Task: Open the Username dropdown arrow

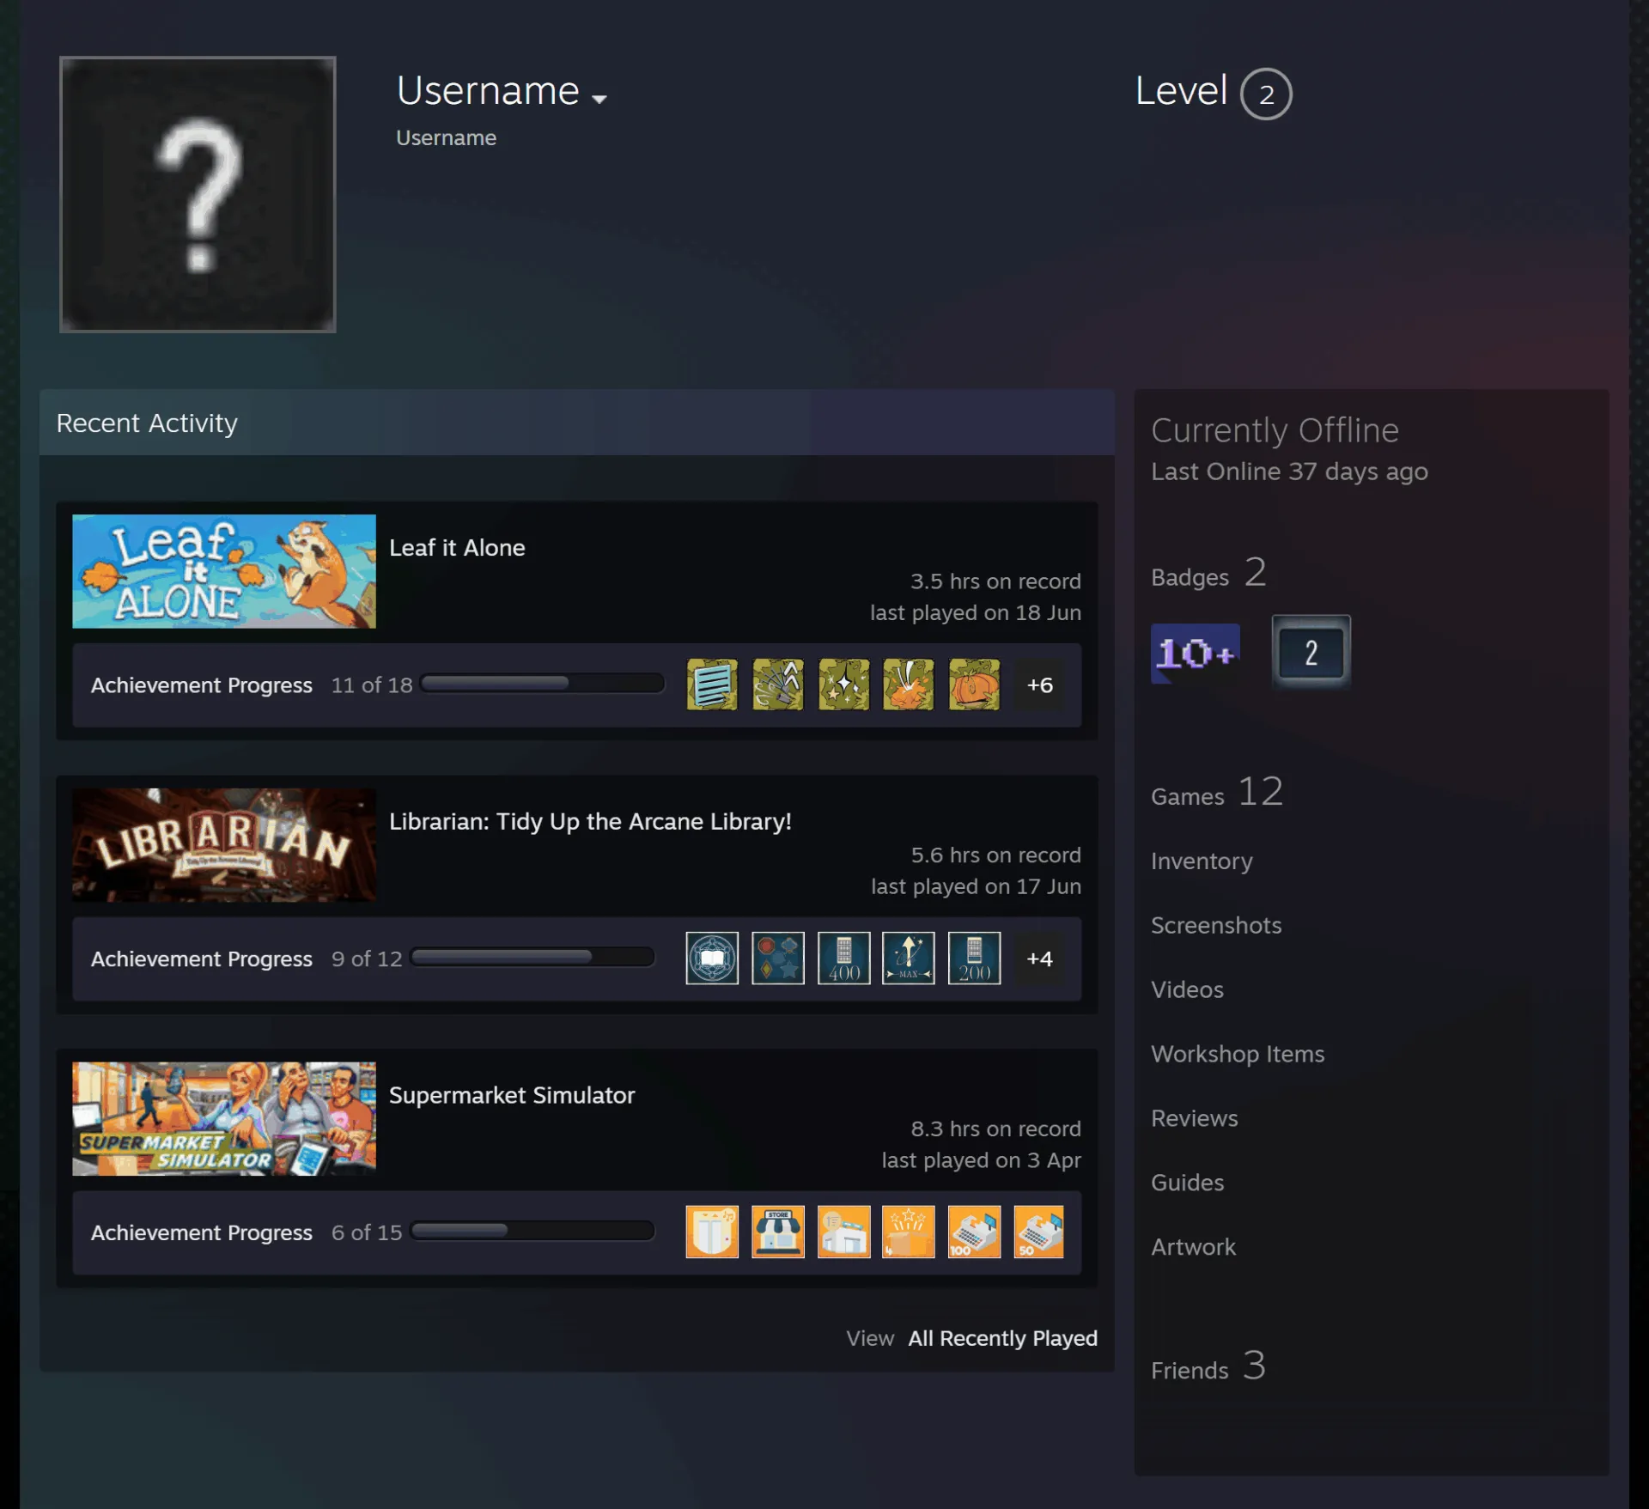Action: tap(599, 99)
